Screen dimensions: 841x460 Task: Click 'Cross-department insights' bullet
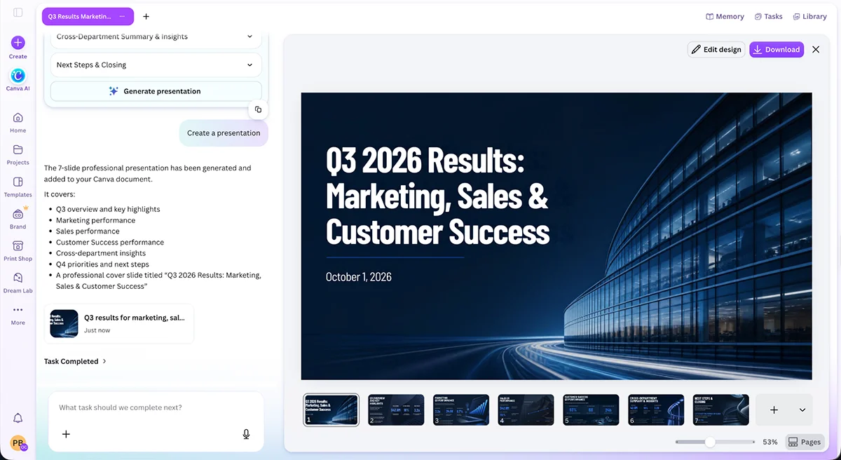[101, 253]
